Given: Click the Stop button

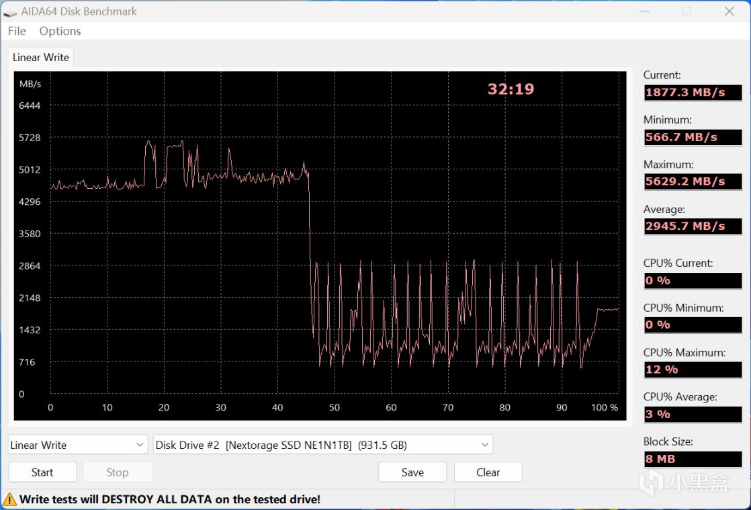Looking at the screenshot, I should click(118, 472).
